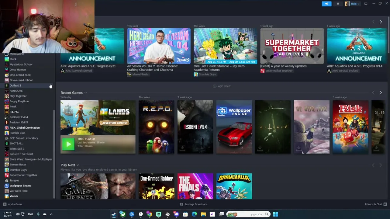Open the Discord icon in the taskbar
Viewport: 390px width, 219px height.
(x=176, y=214)
